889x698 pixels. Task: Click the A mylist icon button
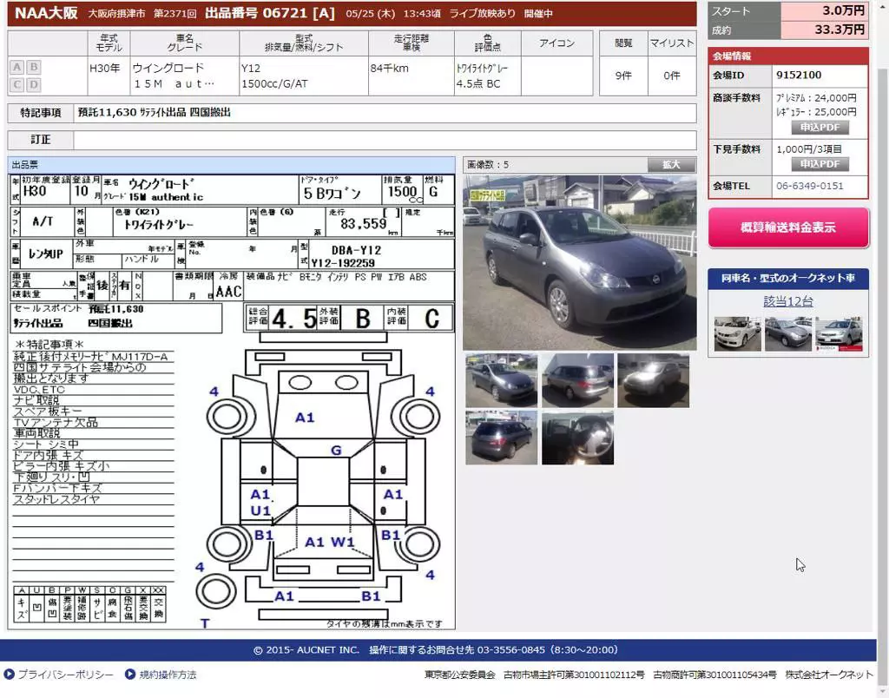tap(17, 67)
